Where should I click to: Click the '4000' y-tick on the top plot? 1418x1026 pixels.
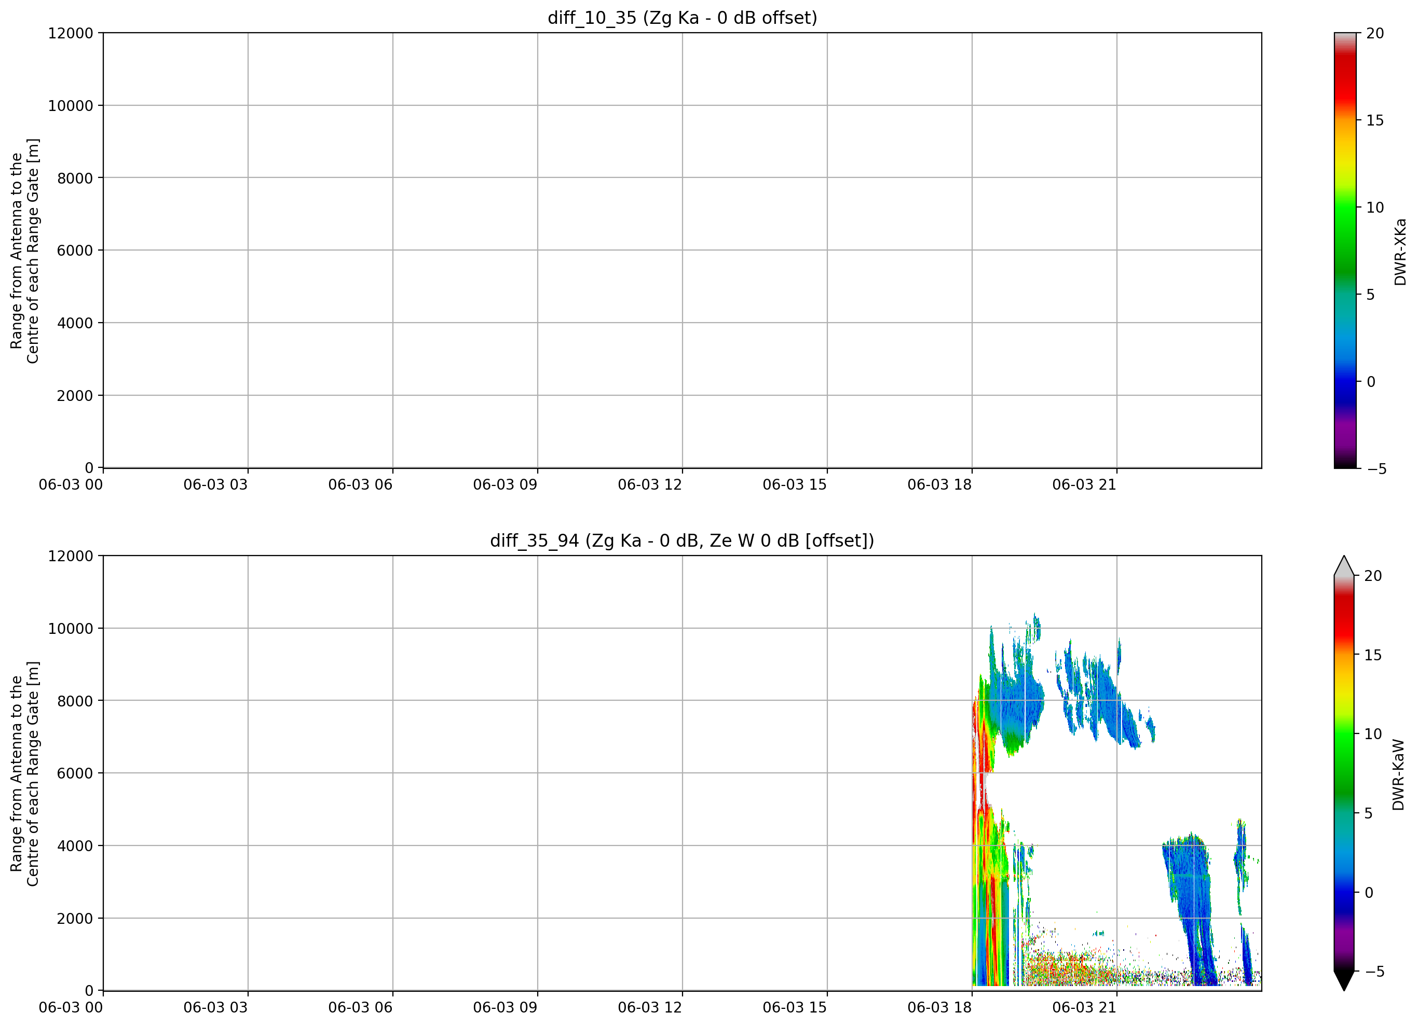coord(75,323)
